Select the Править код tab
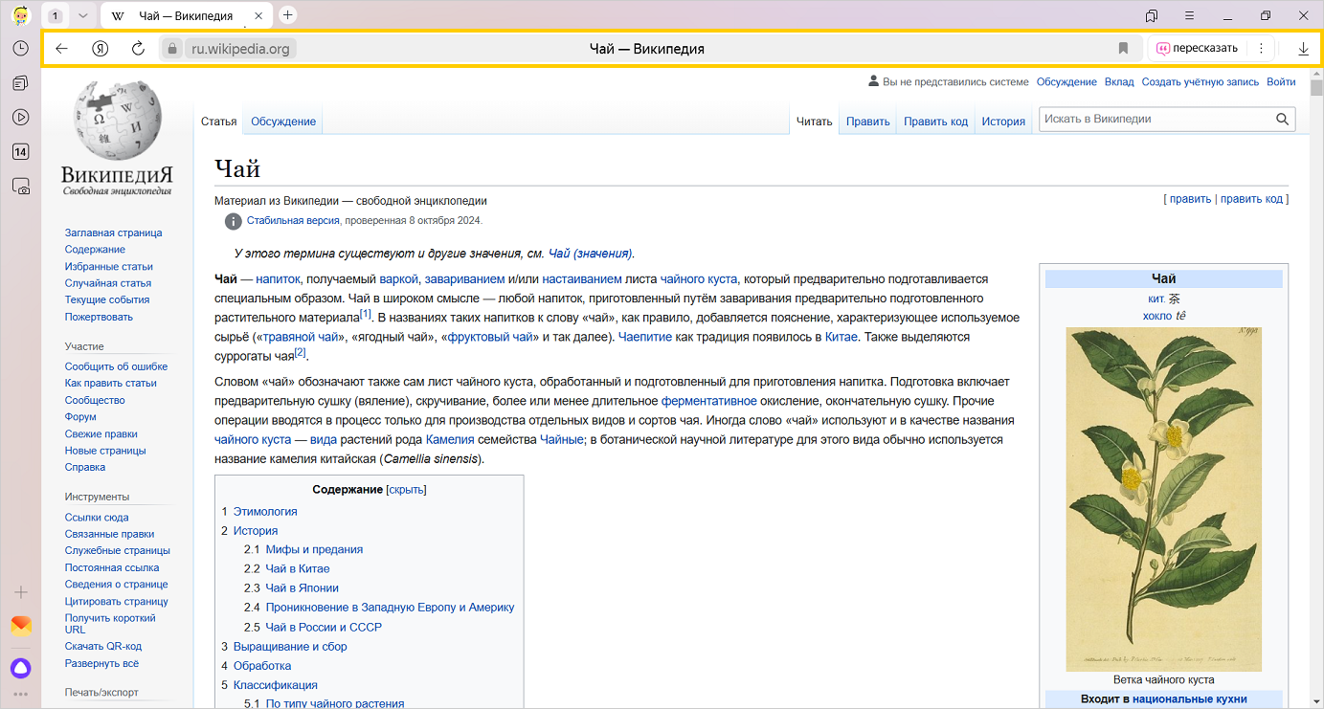 936,122
